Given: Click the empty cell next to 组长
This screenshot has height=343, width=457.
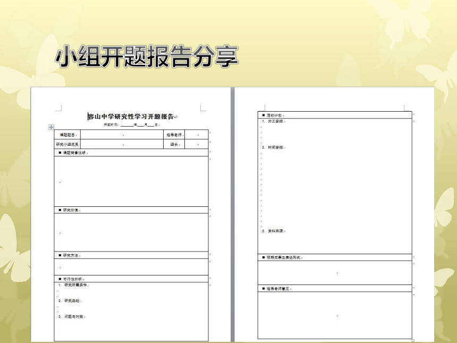Looking at the screenshot, I should pyautogui.click(x=197, y=144).
